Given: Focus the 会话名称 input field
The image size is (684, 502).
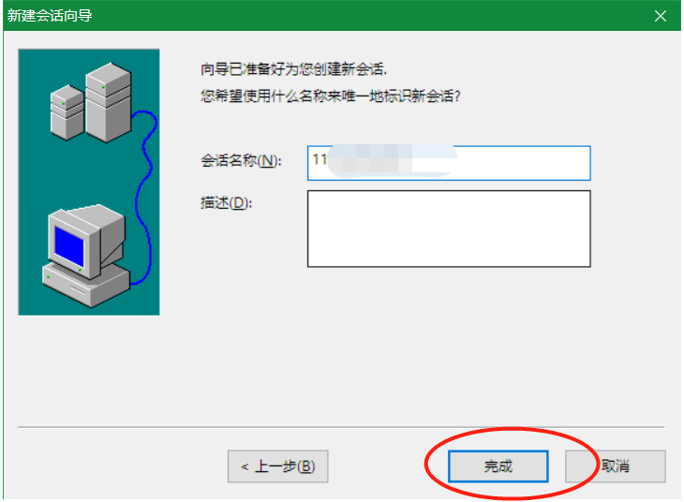Looking at the screenshot, I should [449, 163].
